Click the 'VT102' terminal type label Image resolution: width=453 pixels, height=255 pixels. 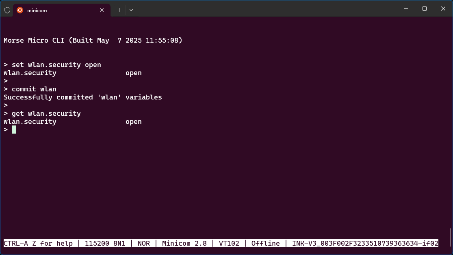229,244
